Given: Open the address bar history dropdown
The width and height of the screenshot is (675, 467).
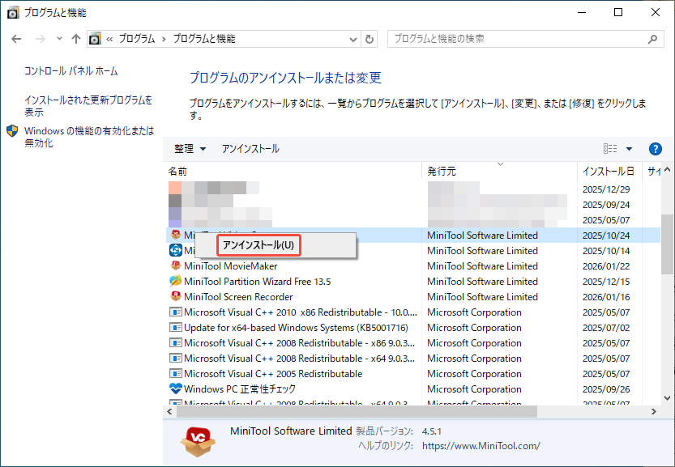Looking at the screenshot, I should pos(352,38).
